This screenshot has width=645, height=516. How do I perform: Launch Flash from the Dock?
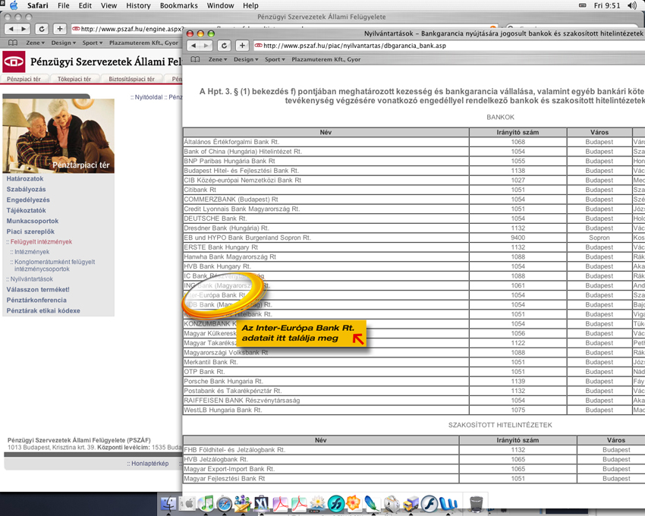point(429,503)
